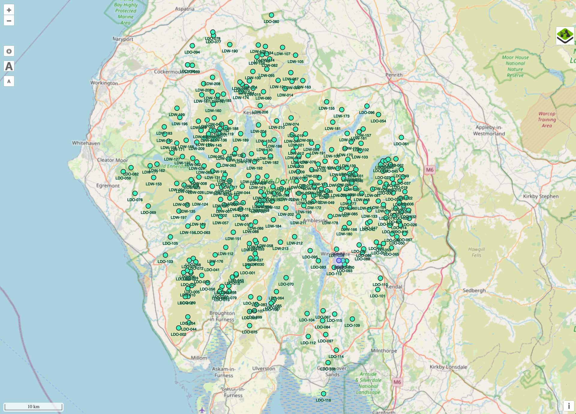Image resolution: width=576 pixels, height=414 pixels.
Task: Click the LDO-061 marker dot
Action: (x=401, y=137)
